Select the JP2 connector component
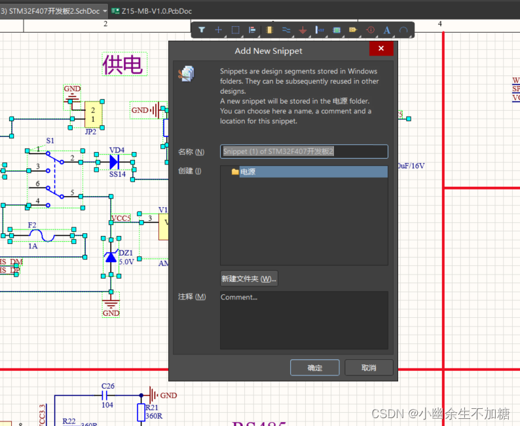 pyautogui.click(x=93, y=115)
